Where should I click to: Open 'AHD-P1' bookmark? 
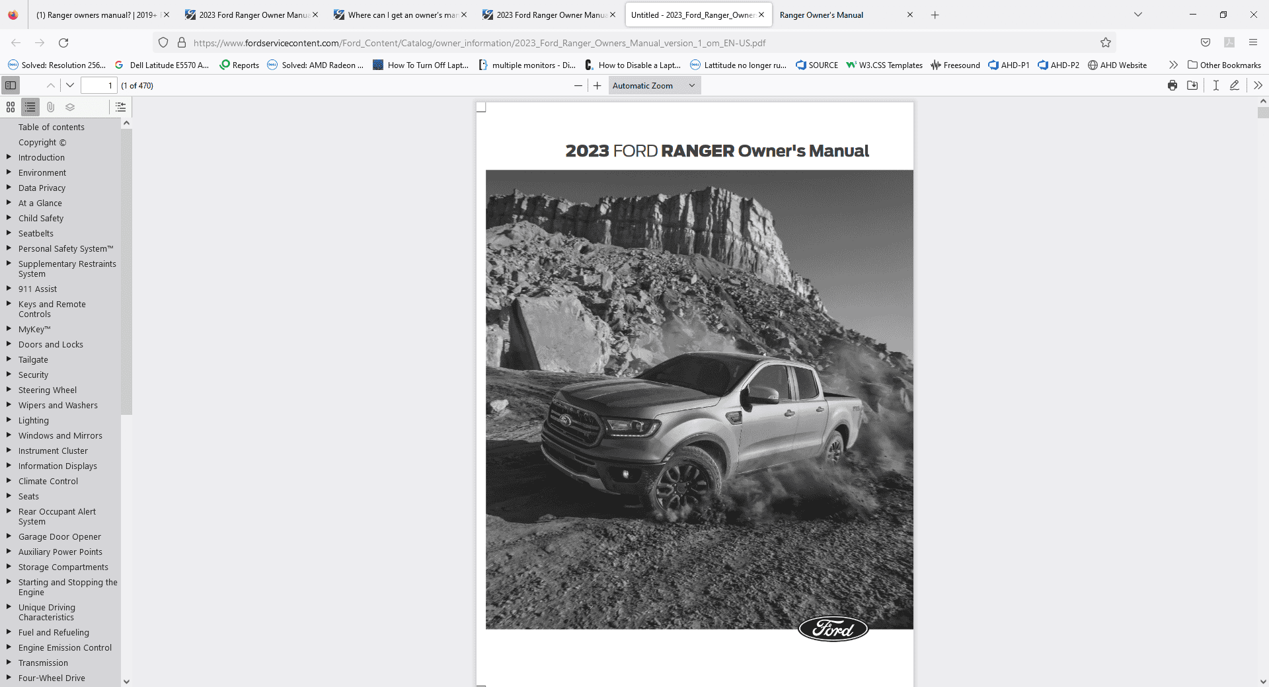[x=1009, y=65]
